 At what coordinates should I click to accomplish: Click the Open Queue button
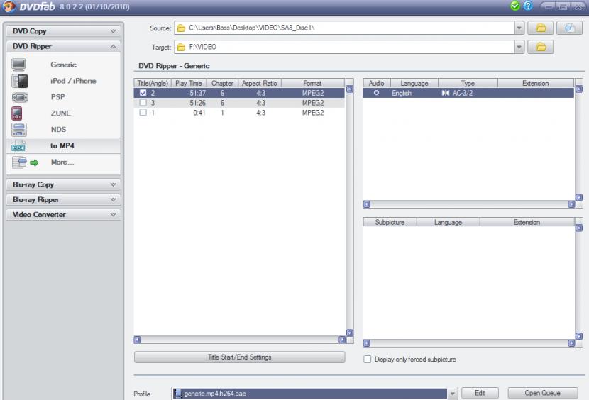[542, 393]
